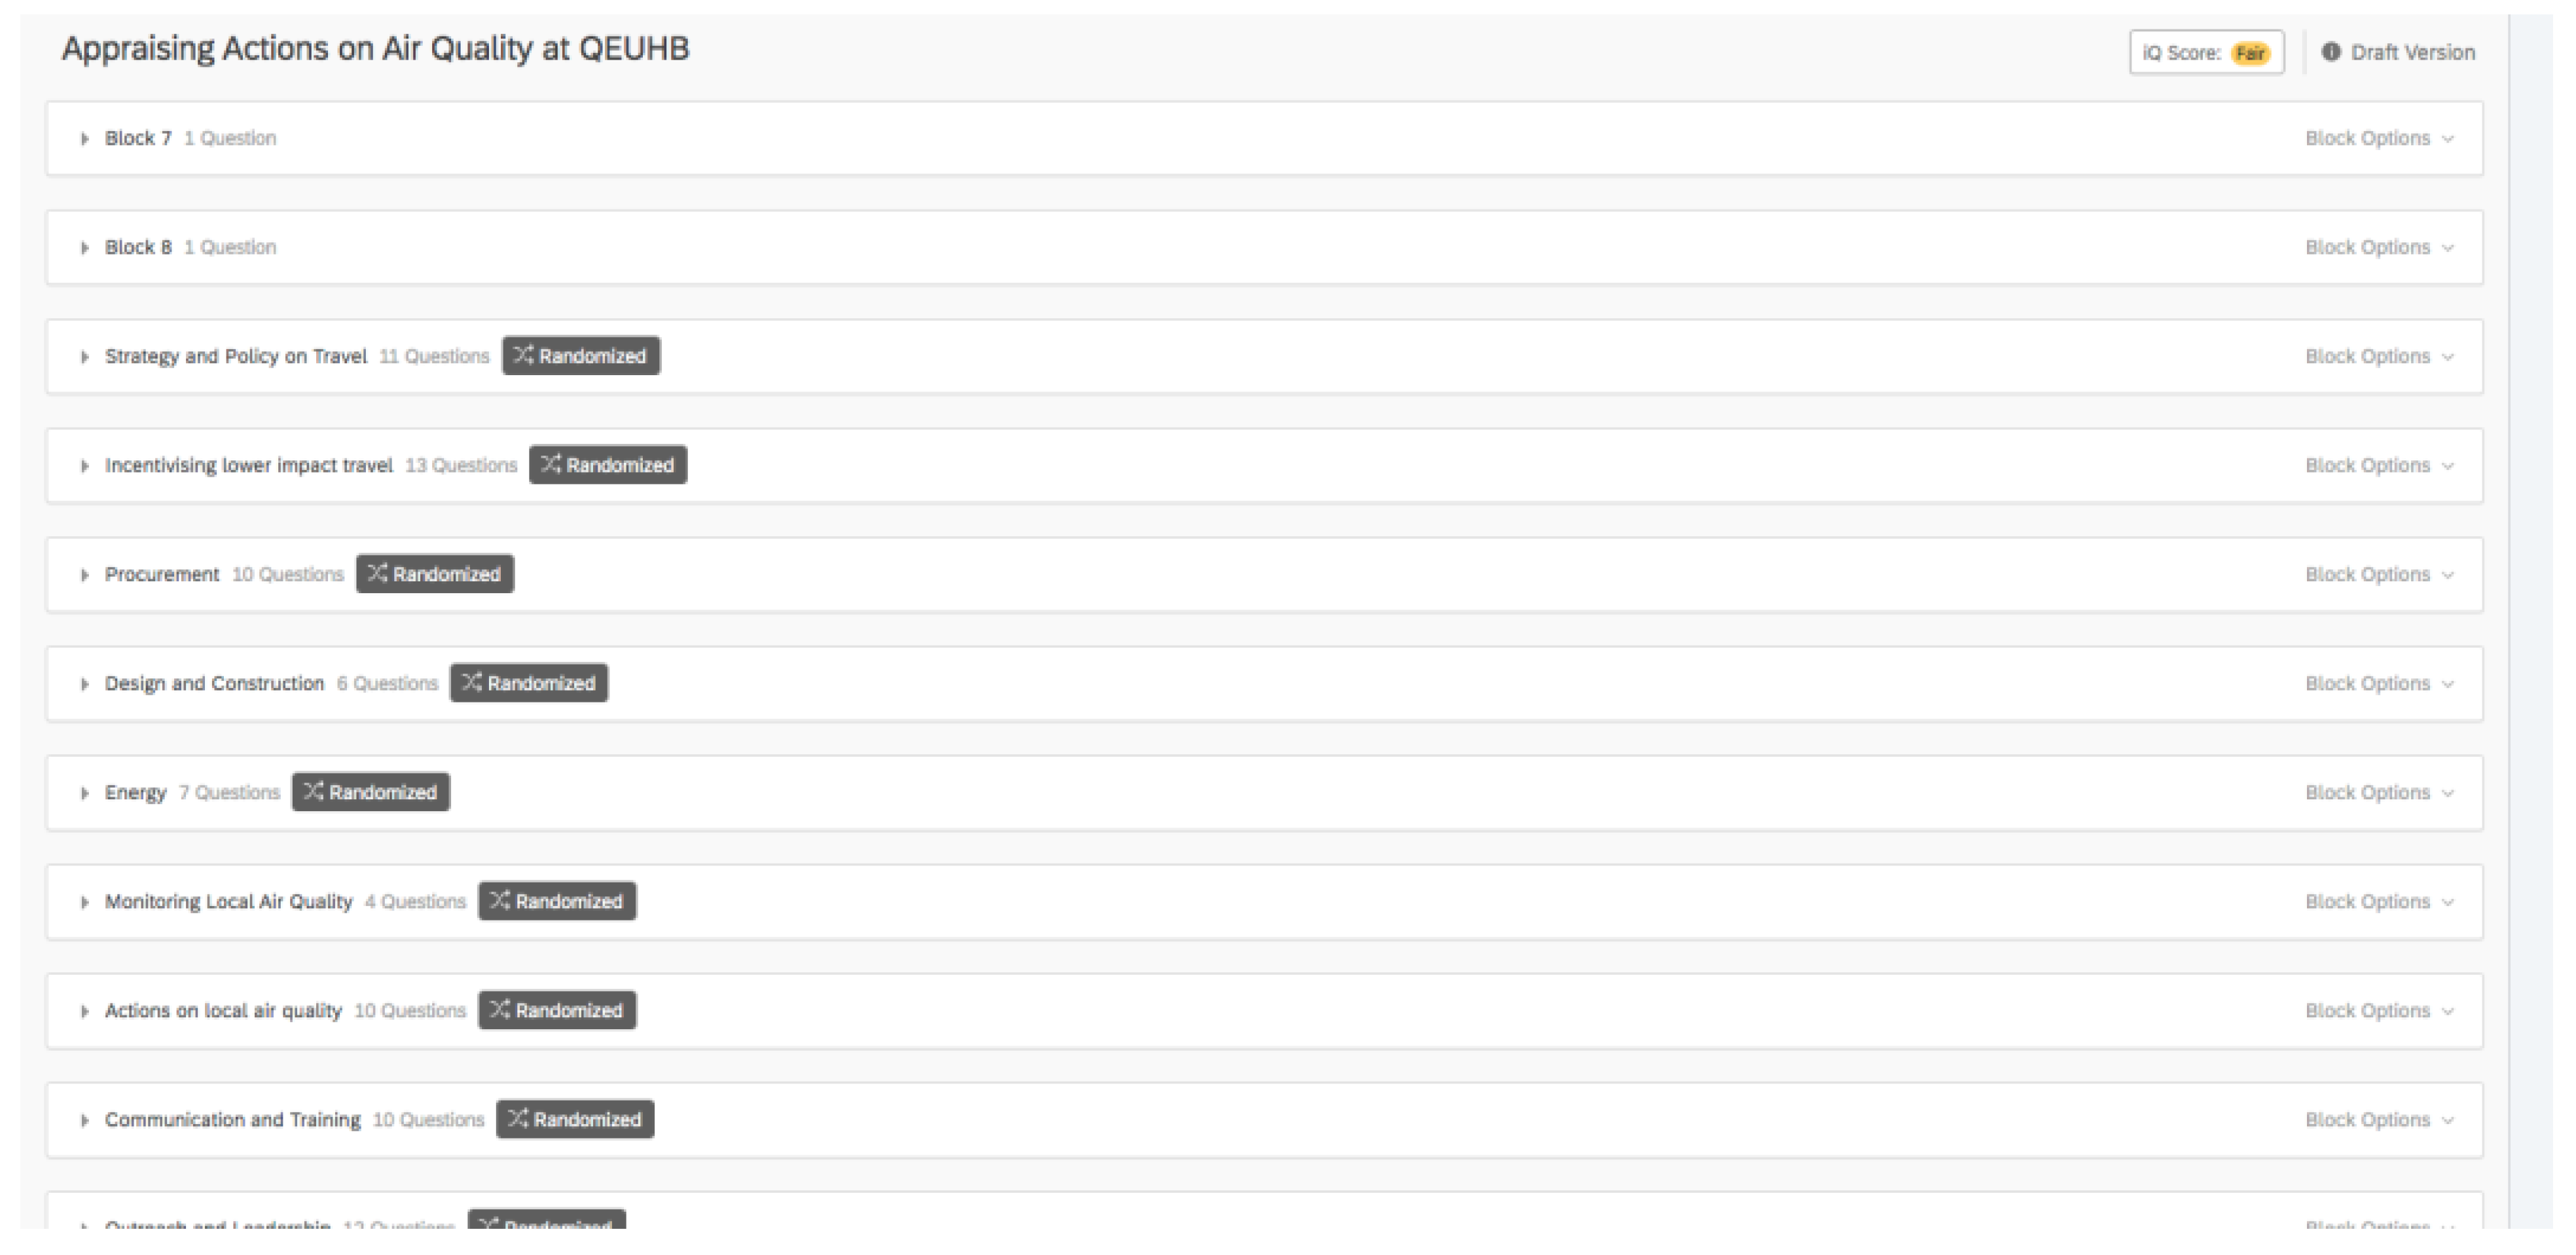2576x1255 pixels.
Task: Click Randomized badge on Strategy and Policy on Travel
Action: click(581, 356)
